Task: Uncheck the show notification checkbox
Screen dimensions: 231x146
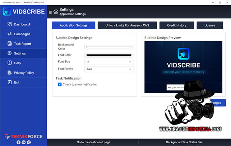Action: (60, 84)
